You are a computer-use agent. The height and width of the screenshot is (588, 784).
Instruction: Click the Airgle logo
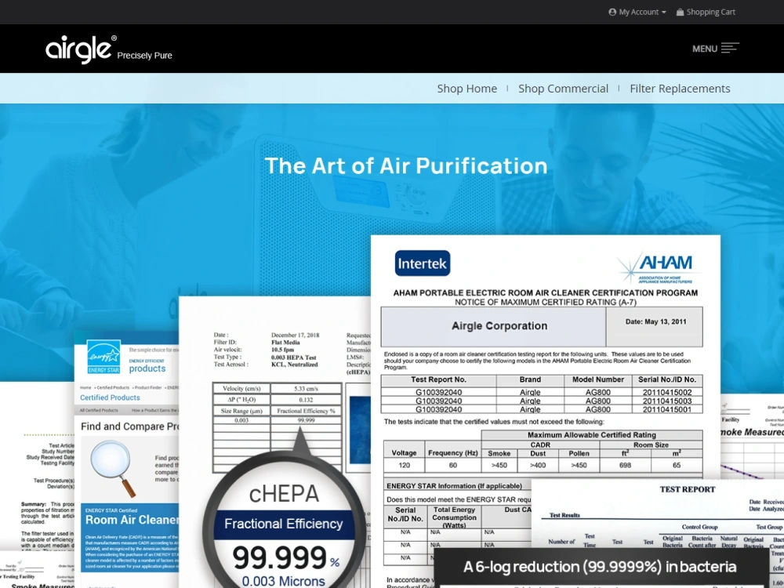tap(81, 49)
